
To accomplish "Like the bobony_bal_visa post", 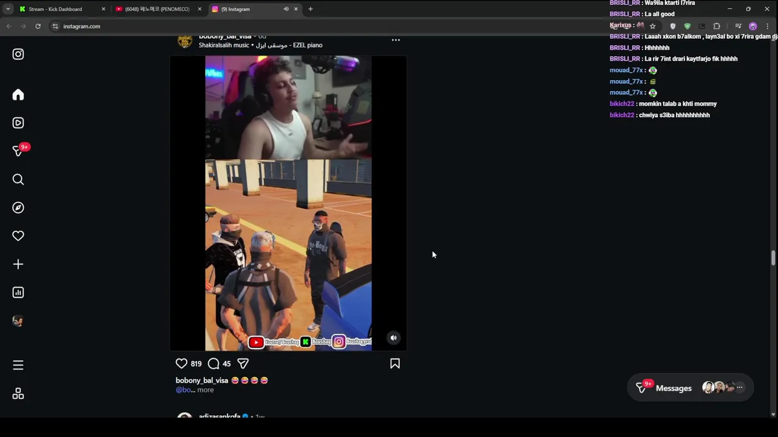I will (181, 364).
